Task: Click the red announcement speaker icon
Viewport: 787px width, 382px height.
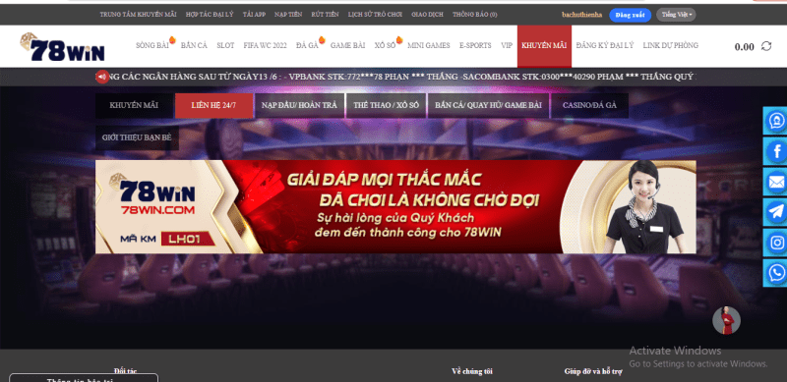Action: pyautogui.click(x=102, y=77)
